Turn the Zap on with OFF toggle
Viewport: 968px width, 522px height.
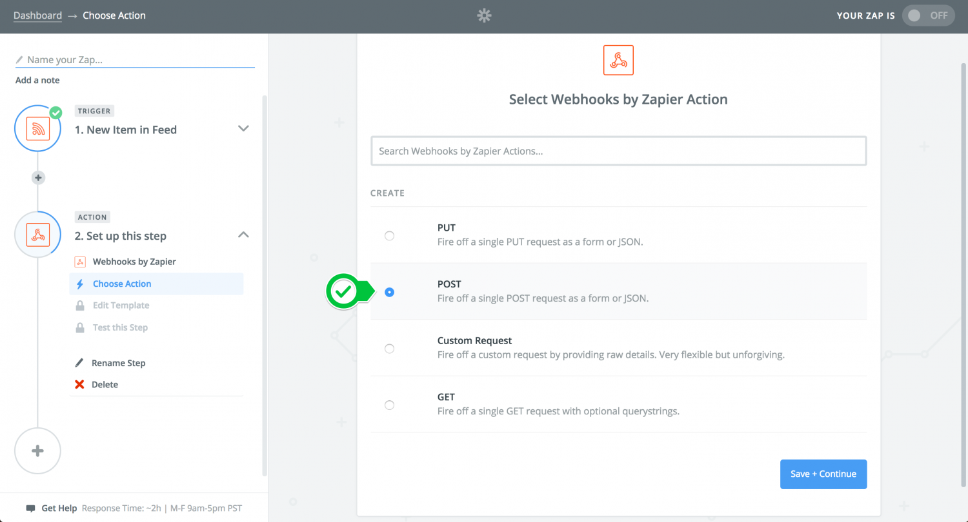pyautogui.click(x=928, y=15)
